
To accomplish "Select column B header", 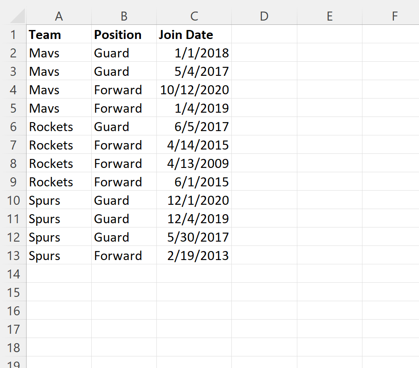I will coord(124,16).
